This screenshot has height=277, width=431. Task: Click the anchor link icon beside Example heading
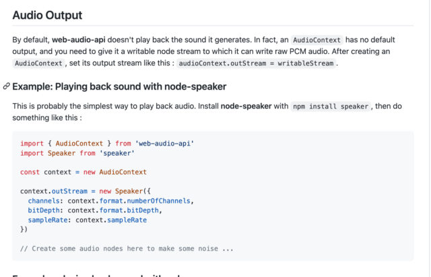click(x=6, y=86)
